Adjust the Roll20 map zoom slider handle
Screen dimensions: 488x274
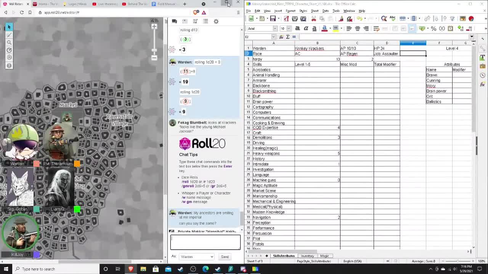(154, 50)
